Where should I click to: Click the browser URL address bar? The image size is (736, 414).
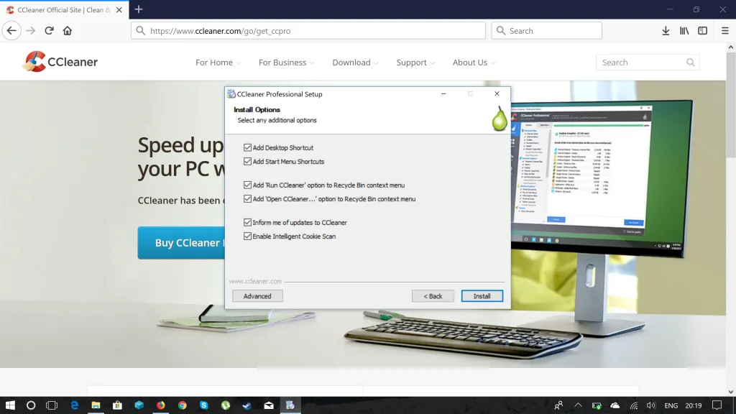[x=308, y=31]
